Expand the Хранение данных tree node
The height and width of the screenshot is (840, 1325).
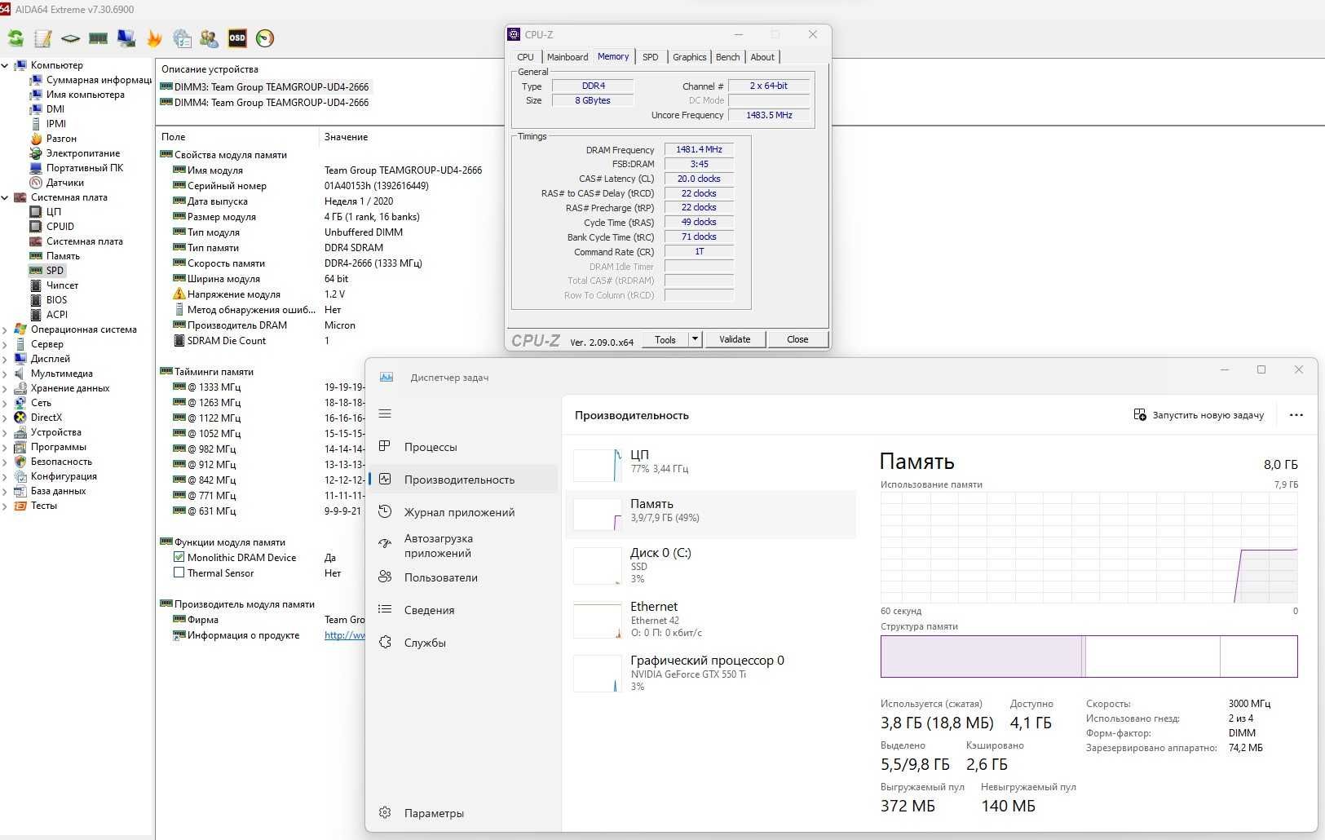click(6, 388)
